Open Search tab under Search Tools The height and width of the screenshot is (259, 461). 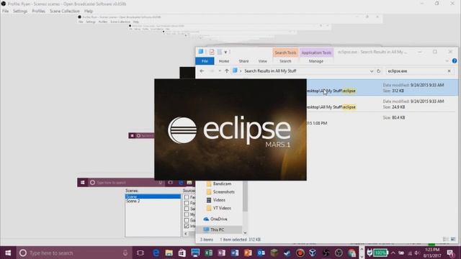[285, 61]
